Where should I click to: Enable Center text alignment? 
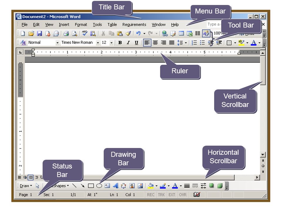point(155,43)
